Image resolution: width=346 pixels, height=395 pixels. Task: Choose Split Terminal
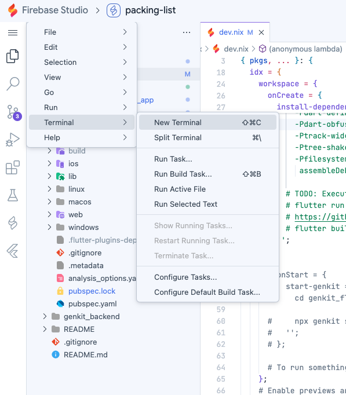[x=207, y=137]
